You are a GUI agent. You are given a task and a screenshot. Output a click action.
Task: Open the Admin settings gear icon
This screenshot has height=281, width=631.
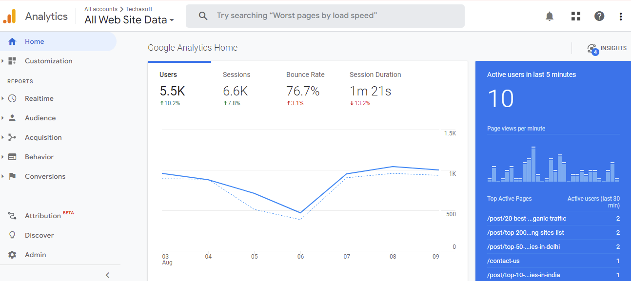(11, 254)
